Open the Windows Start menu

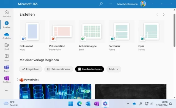coord(71,104)
